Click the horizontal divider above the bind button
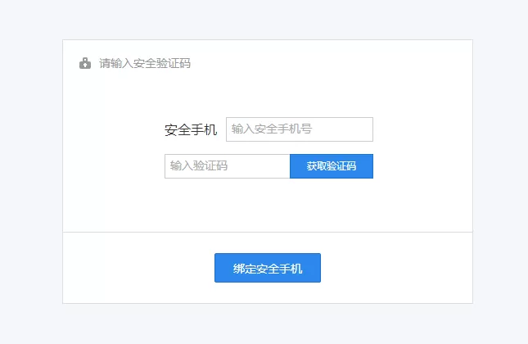 (x=268, y=232)
